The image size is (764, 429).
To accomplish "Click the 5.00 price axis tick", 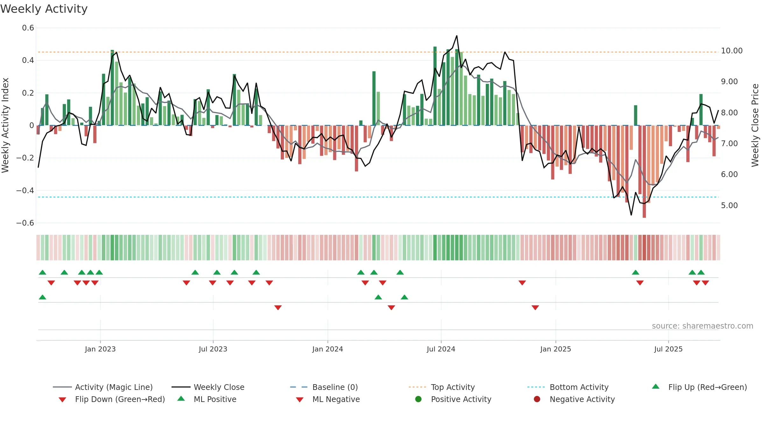I will [729, 206].
